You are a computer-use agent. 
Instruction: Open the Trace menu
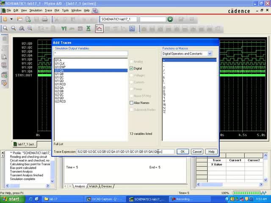click(48, 10)
